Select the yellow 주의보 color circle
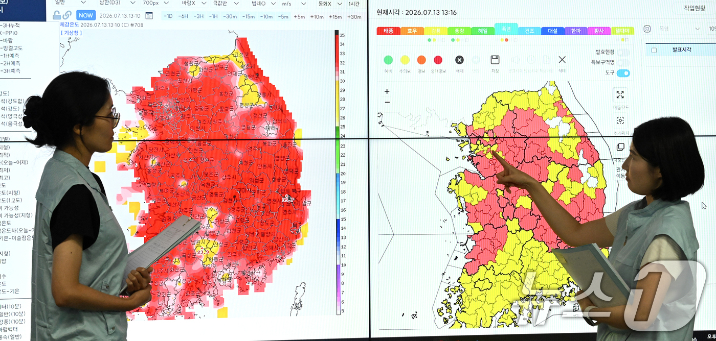The height and width of the screenshot is (341, 716). [405, 60]
